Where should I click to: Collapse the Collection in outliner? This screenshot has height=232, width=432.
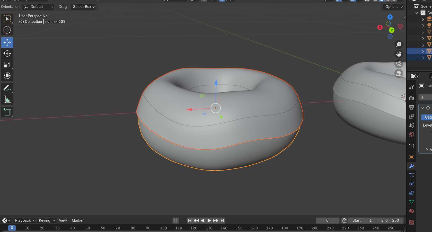click(x=416, y=13)
